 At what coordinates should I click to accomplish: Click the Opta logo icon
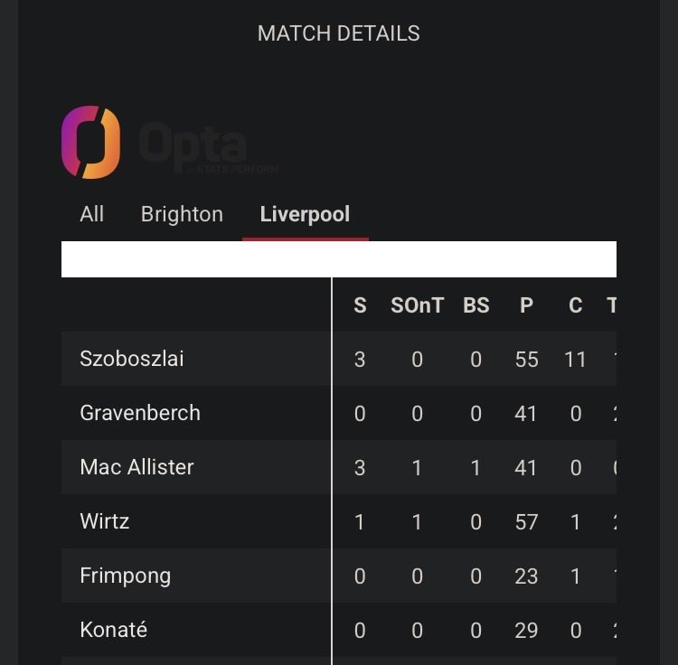[90, 142]
